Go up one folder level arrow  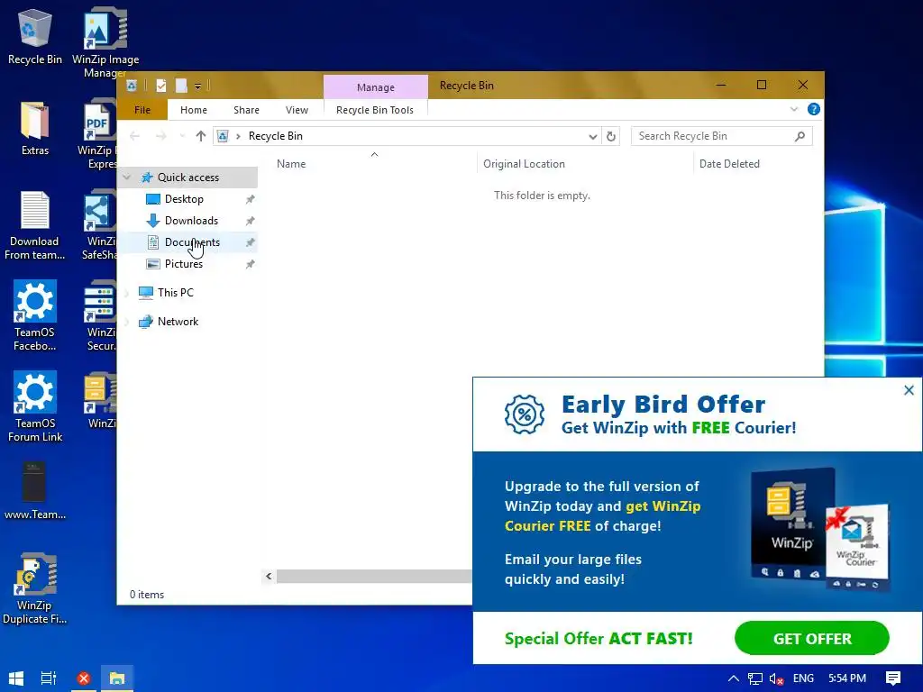point(201,136)
